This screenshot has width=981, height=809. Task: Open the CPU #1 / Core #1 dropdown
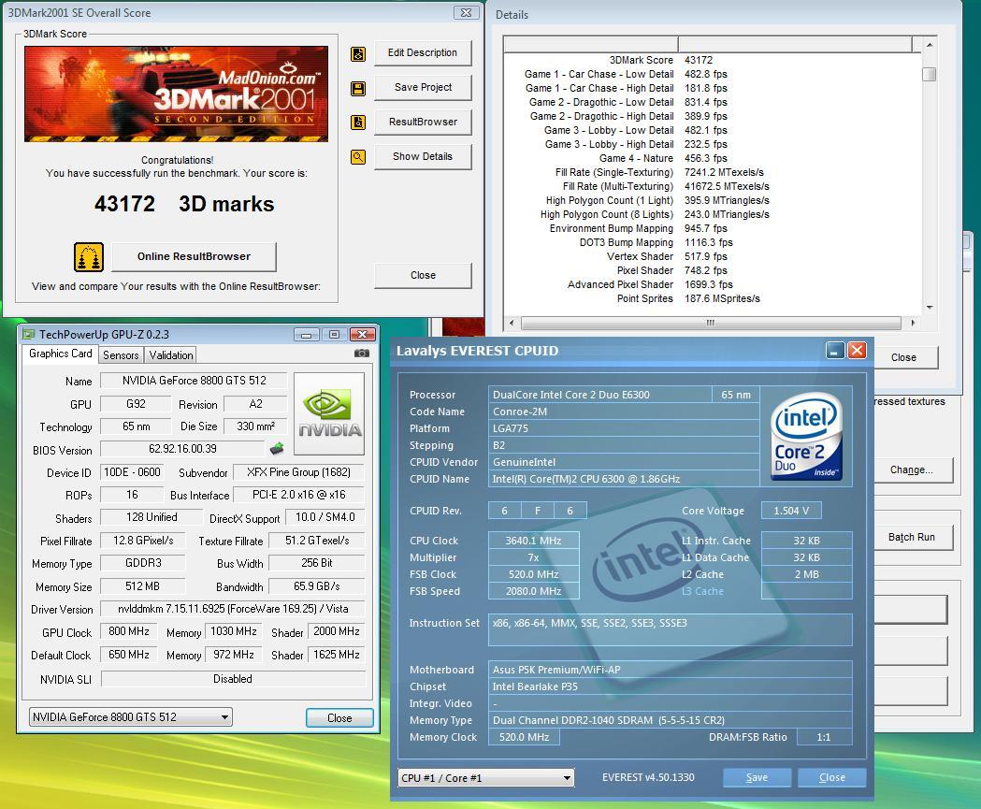[486, 778]
